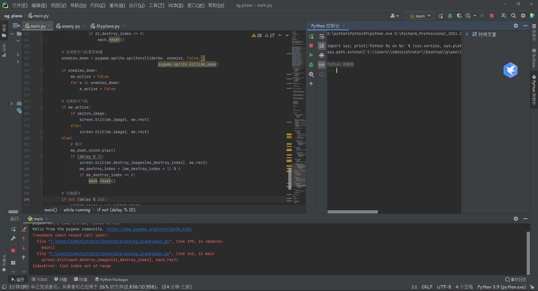Screen dimensions: 538x291
Task: Click Run output vertical scrollbar
Action: tap(528, 253)
